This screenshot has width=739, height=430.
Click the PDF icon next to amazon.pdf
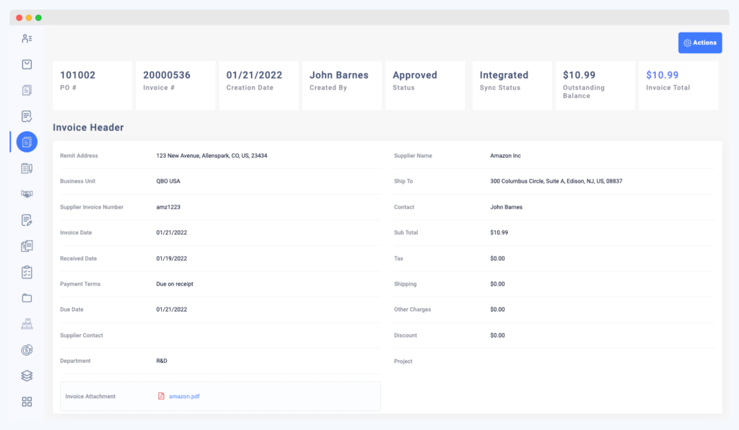[x=160, y=396]
